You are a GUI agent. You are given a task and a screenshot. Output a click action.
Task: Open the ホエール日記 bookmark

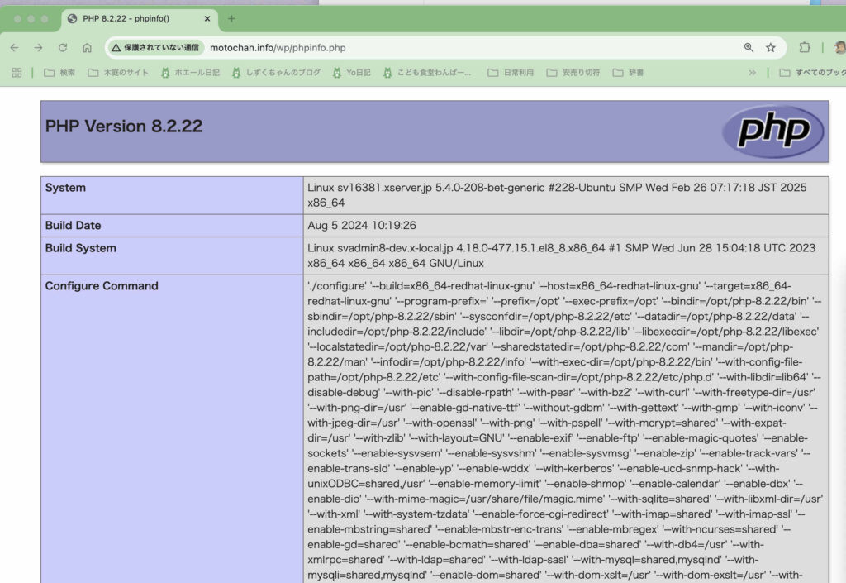(x=190, y=72)
